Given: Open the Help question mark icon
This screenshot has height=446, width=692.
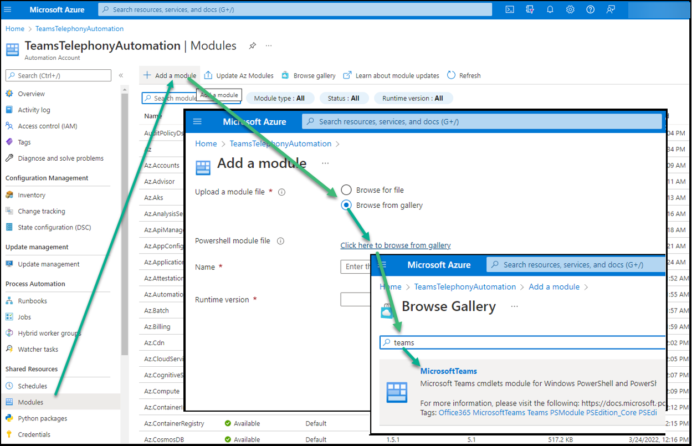Looking at the screenshot, I should (591, 9).
